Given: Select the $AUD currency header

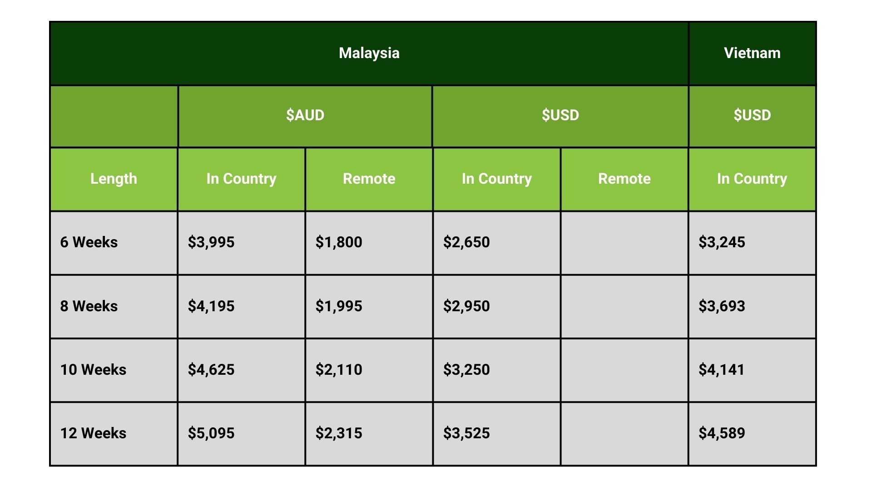Looking at the screenshot, I should (305, 116).
